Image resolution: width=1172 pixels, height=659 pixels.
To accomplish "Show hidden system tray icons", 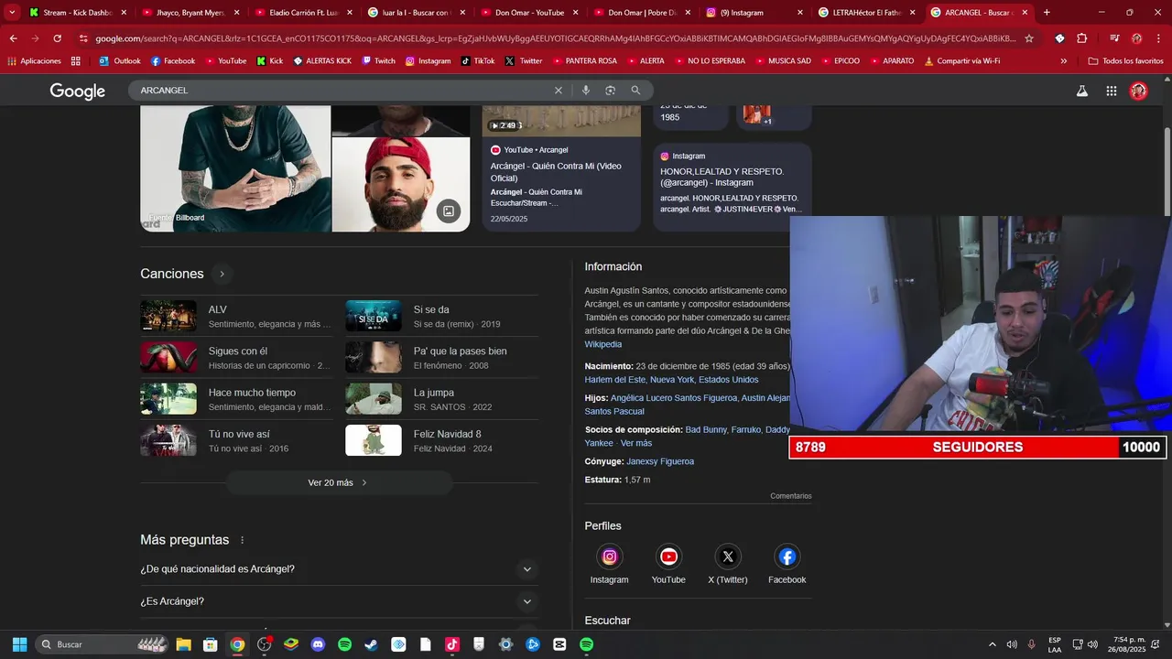I will coord(992,644).
